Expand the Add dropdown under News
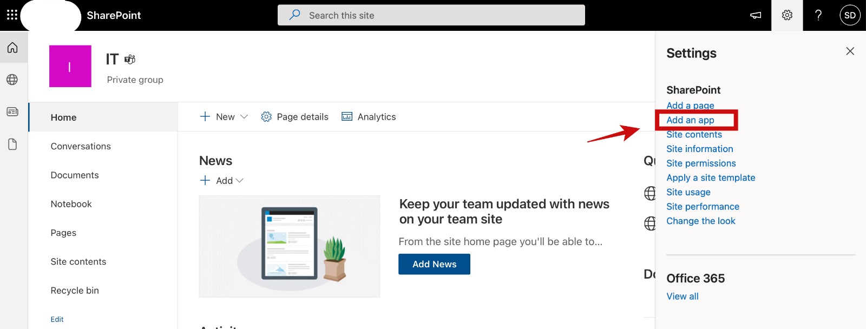Viewport: 866px width, 329px height. coord(221,181)
